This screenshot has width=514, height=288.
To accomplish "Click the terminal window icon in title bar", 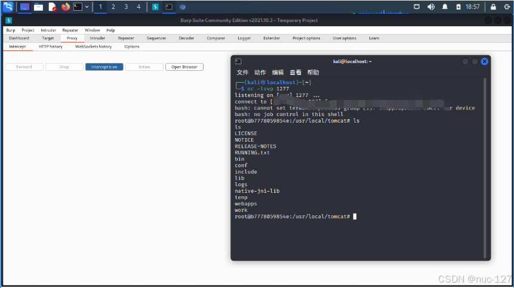I will pos(238,61).
